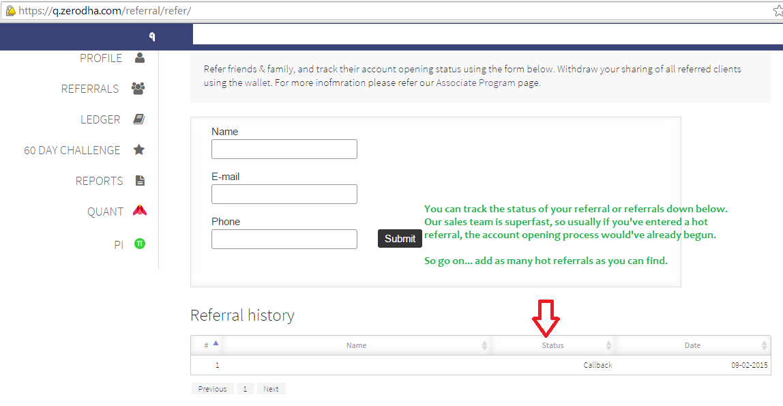The image size is (783, 406).
Task: Go to the REPORTS menu entry
Action: click(x=99, y=181)
